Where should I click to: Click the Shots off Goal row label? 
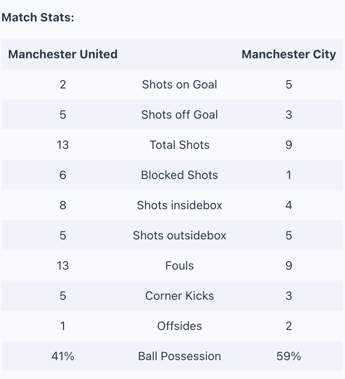[179, 114]
